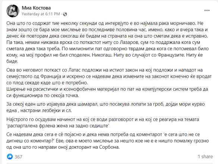Open the 1 share link
Viewport: 218px width, 164px height.
205,157
